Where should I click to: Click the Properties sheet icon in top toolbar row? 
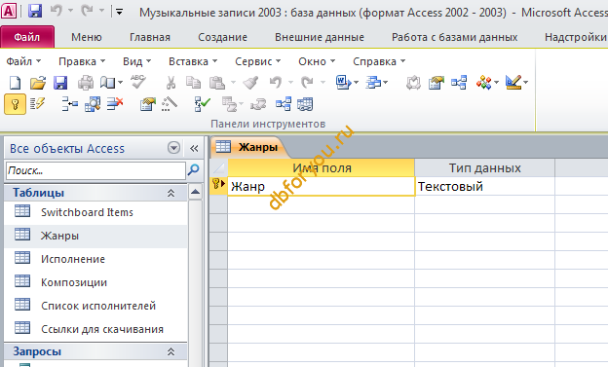coord(437,83)
